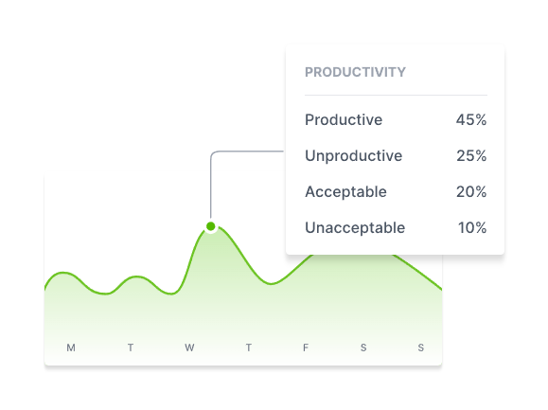The height and width of the screenshot is (410, 548).
Task: Click the 45% productive value
Action: [x=471, y=119]
